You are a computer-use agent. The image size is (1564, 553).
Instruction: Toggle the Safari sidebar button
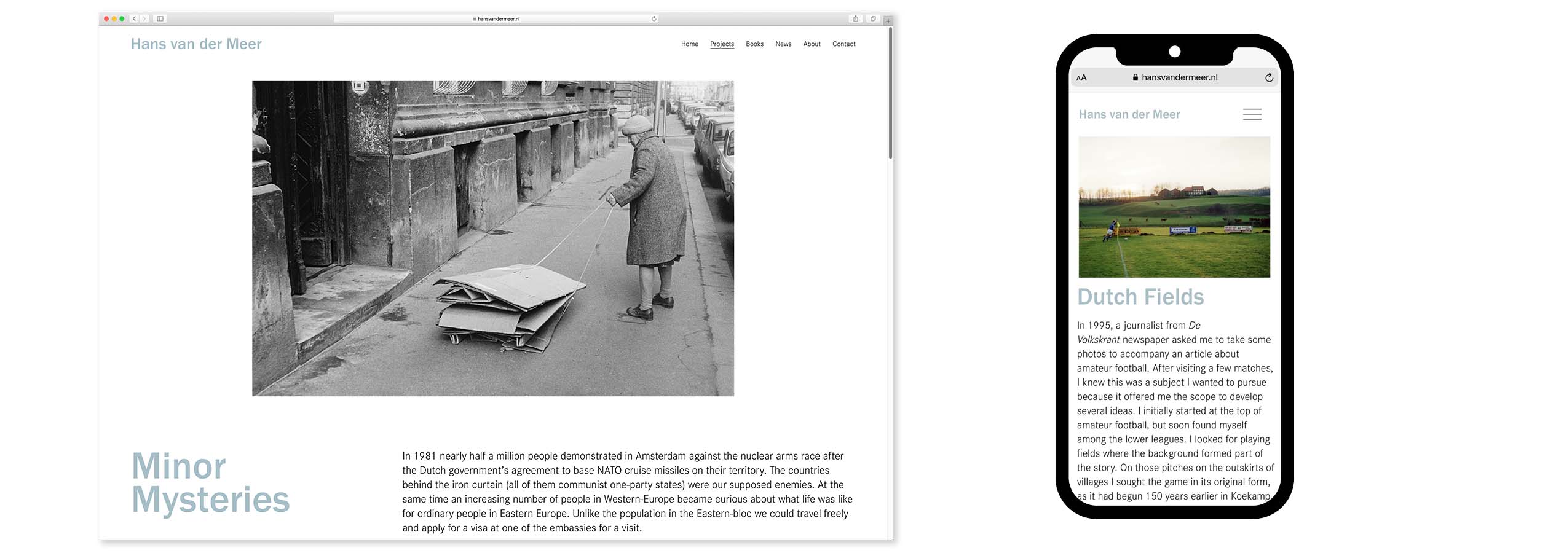(160, 19)
